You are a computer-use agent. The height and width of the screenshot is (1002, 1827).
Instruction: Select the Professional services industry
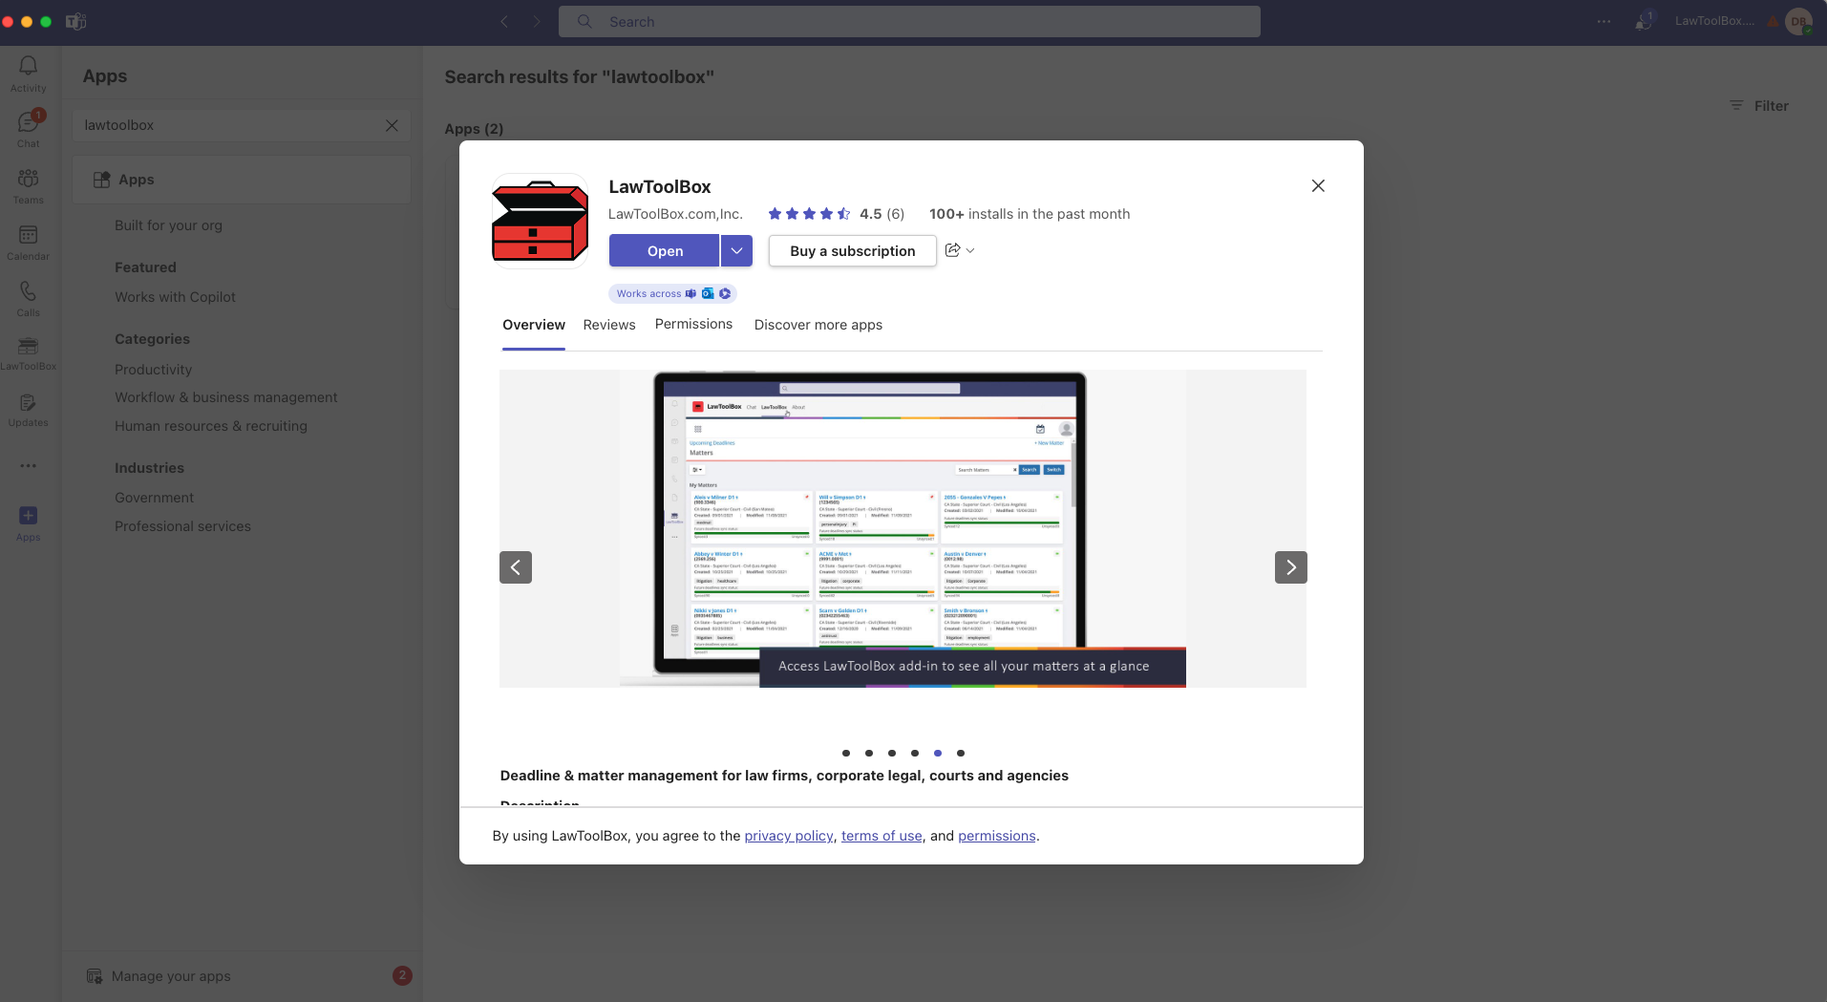182,526
